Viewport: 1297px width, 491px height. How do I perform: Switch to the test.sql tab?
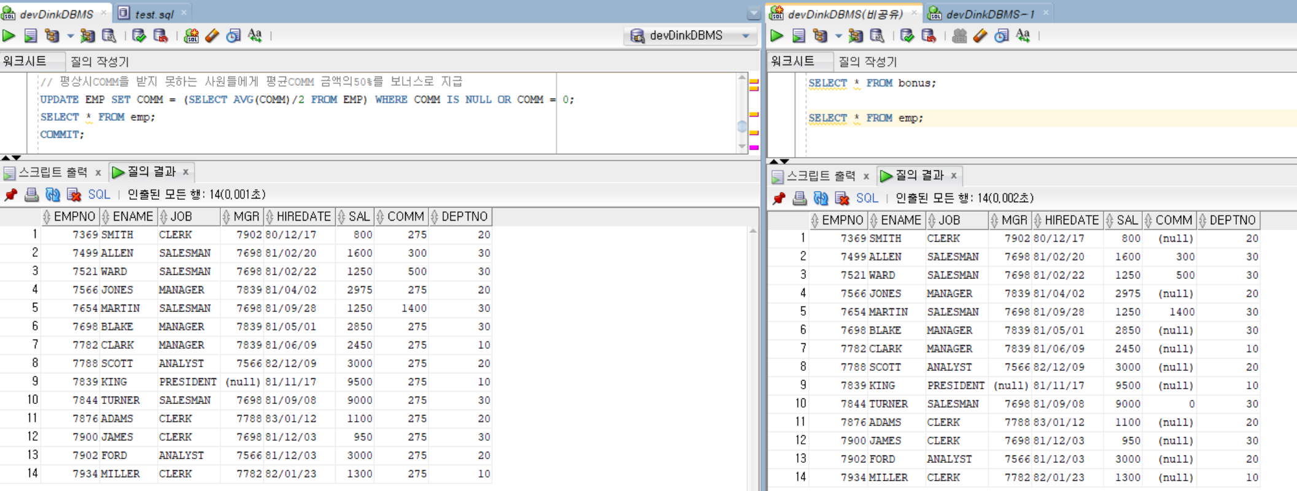[153, 13]
